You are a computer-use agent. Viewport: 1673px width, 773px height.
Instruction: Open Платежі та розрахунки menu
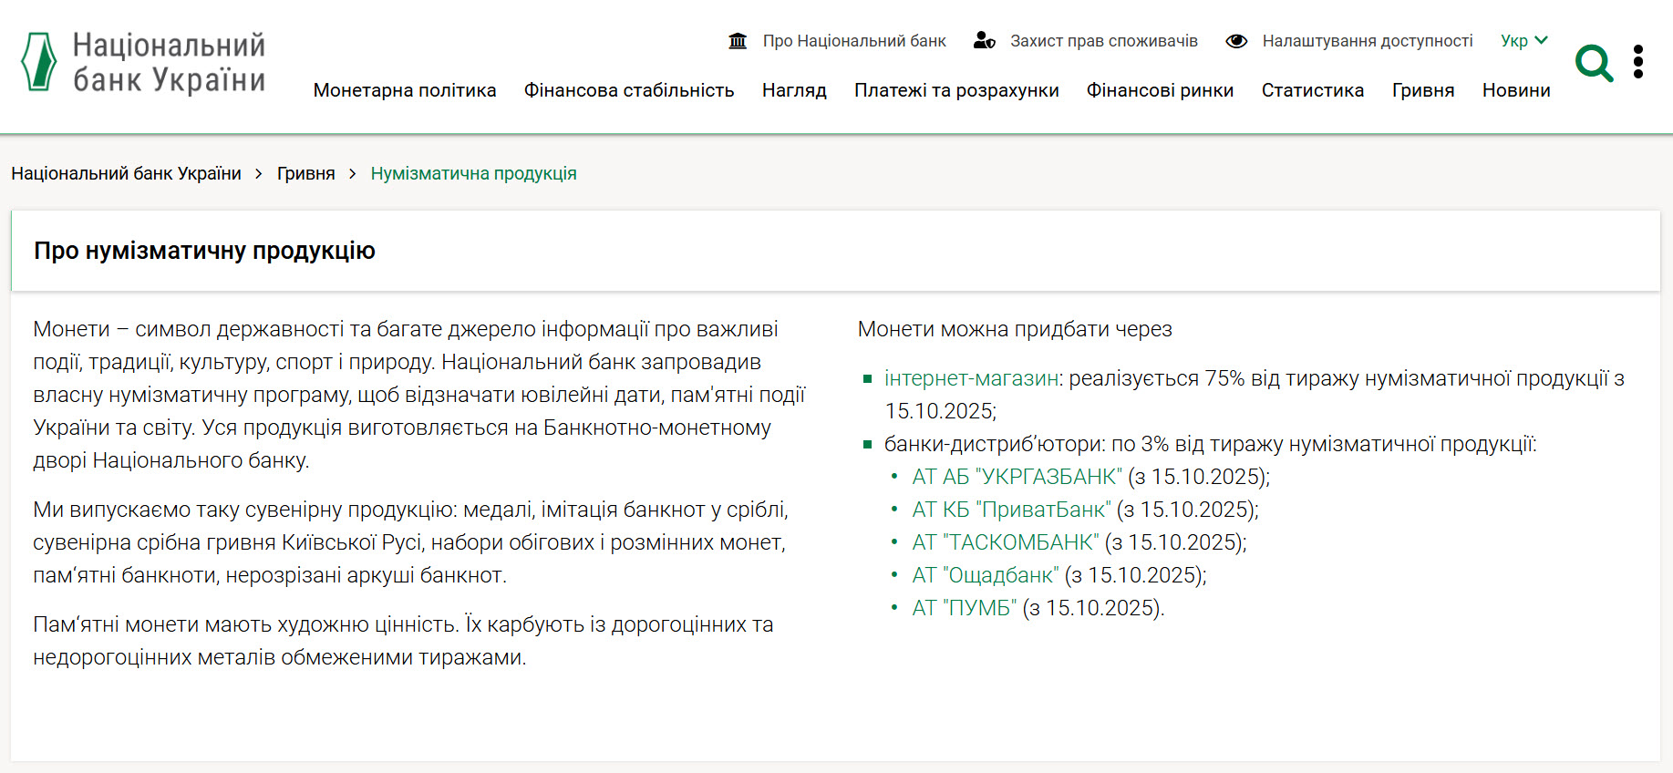point(956,90)
